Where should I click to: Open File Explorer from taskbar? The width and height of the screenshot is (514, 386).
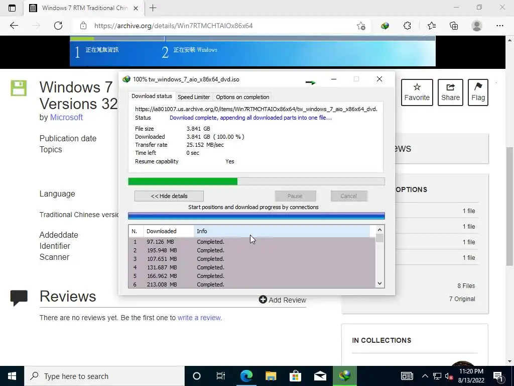tap(271, 376)
